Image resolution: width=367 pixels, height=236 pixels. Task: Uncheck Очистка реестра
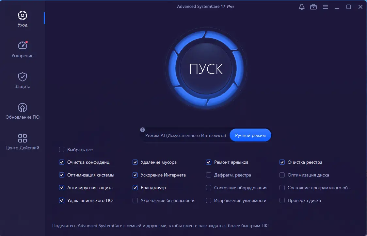(x=282, y=162)
